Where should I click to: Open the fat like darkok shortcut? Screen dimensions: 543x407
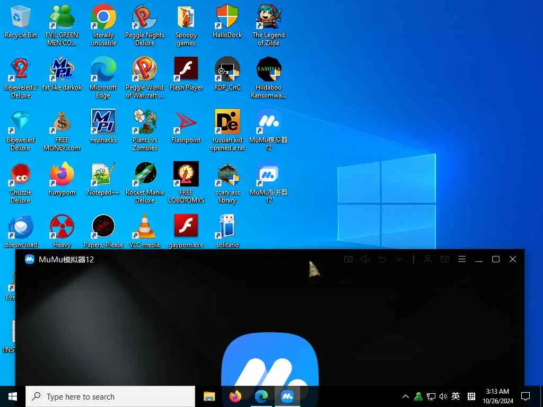pos(62,74)
